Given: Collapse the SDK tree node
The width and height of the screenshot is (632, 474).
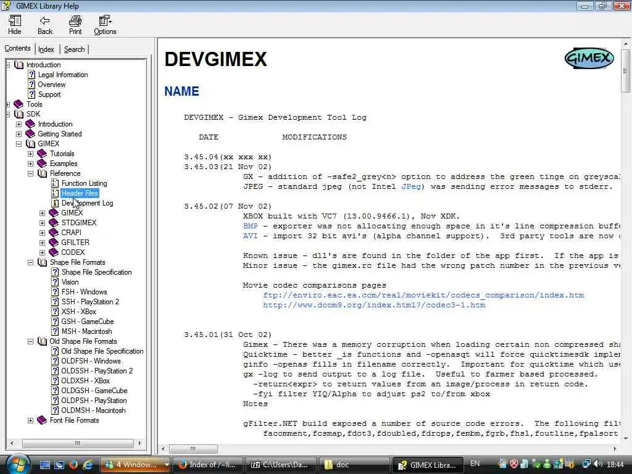Looking at the screenshot, I should click(7, 114).
